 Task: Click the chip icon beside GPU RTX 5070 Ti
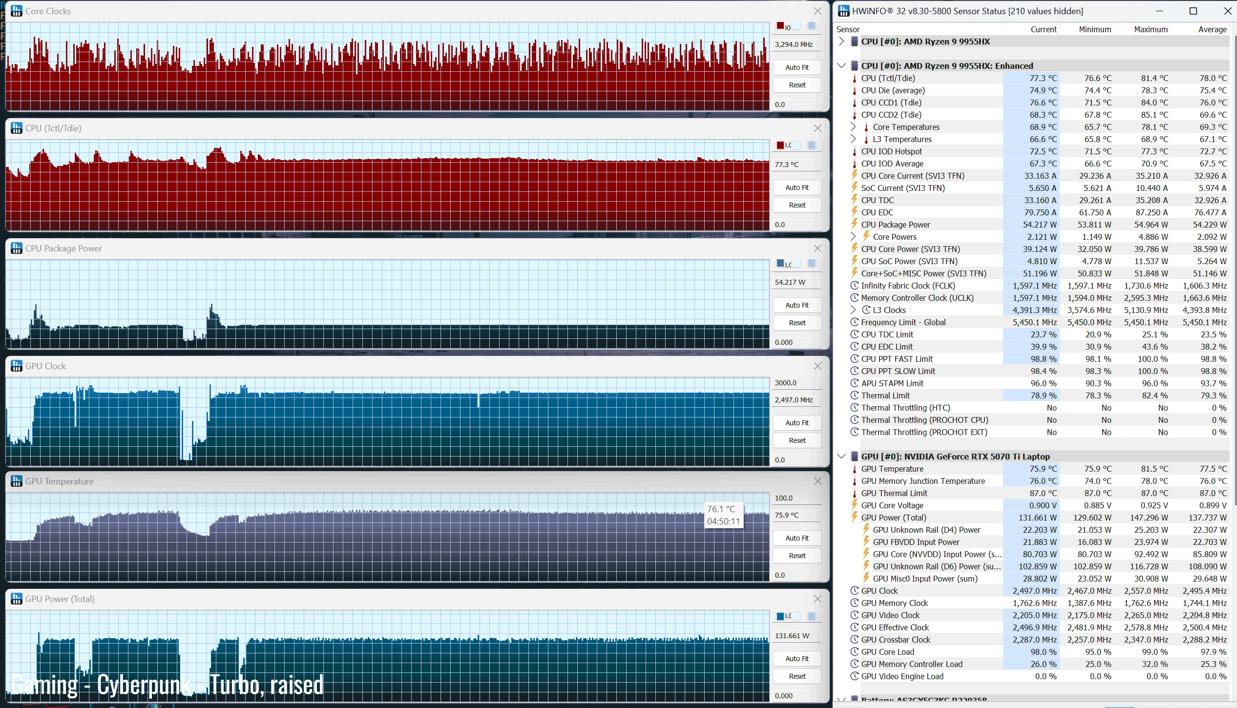click(x=854, y=457)
